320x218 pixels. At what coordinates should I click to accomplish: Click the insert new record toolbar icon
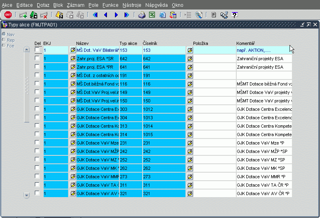click(23, 15)
